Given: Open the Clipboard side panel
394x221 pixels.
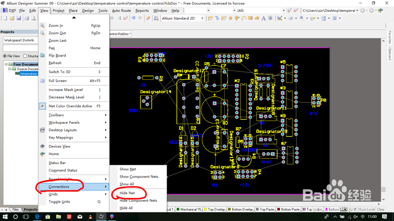Looking at the screenshot, I should [x=390, y=54].
